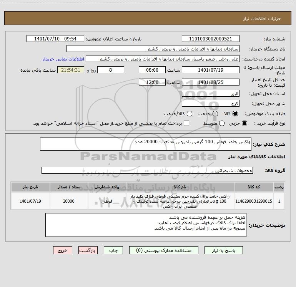This screenshot has width=296, height=287.
Task: Select the کالا radio button
Action: (x=235, y=114)
